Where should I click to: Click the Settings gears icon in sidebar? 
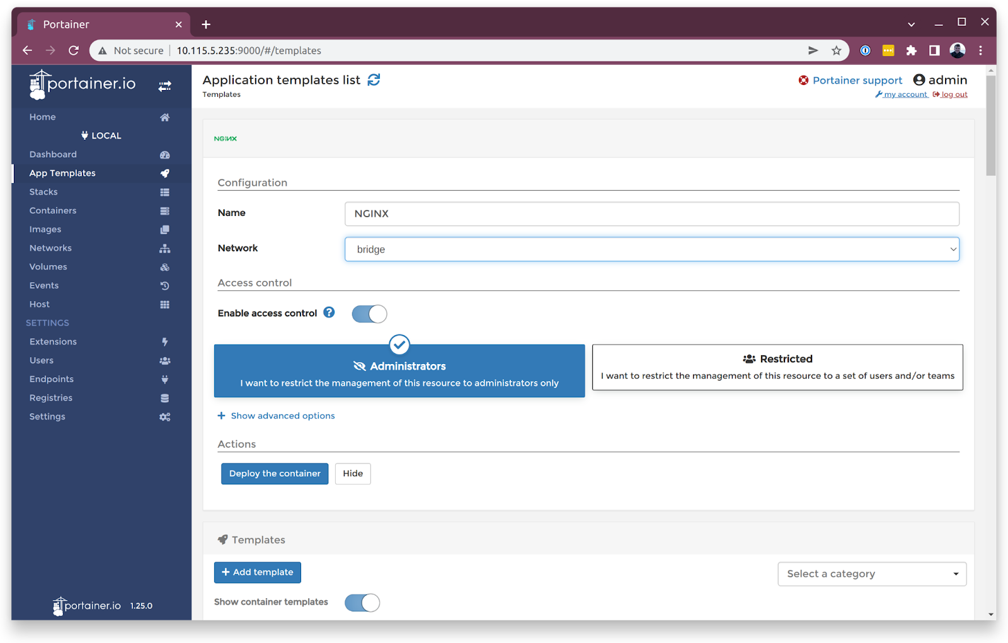[164, 417]
